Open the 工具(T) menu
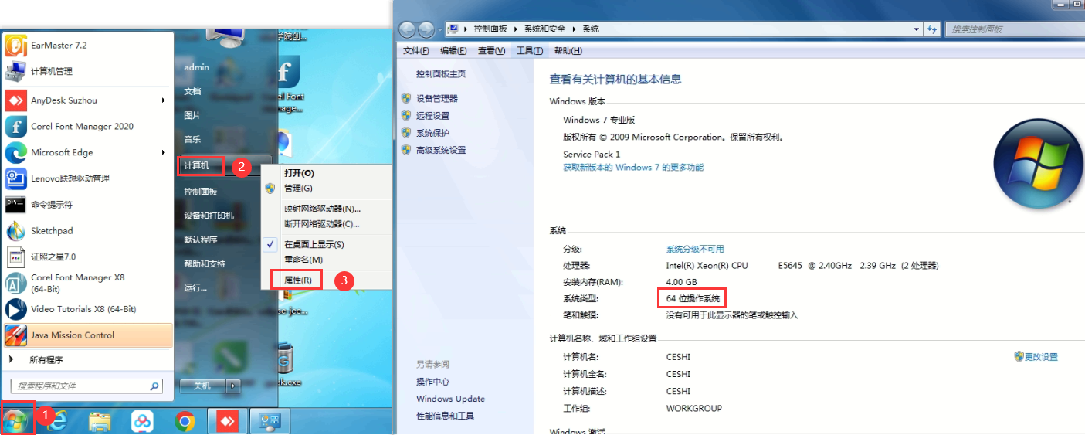The width and height of the screenshot is (1085, 435). point(529,51)
